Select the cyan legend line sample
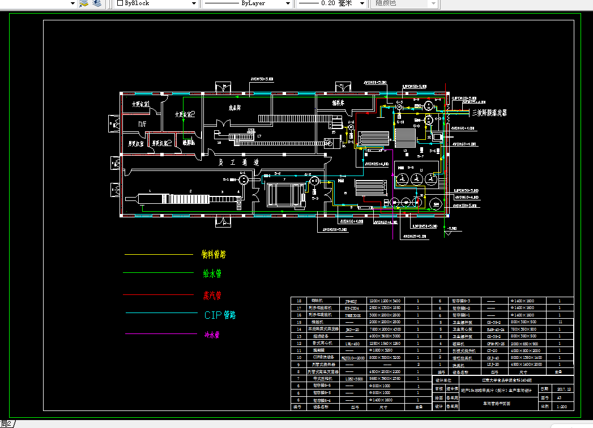 click(161, 313)
